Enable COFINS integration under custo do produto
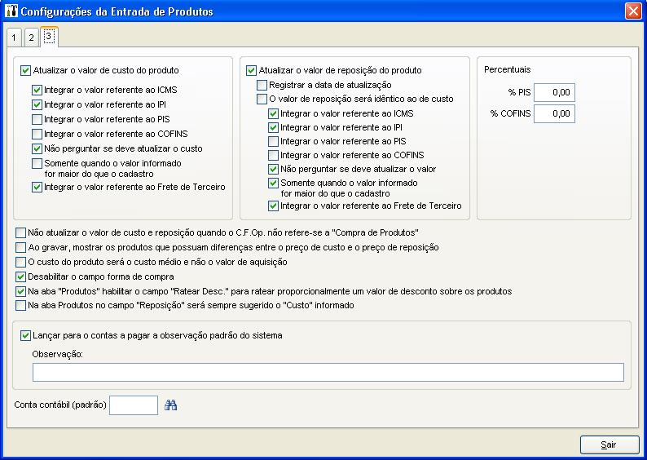This screenshot has height=460, width=647. 37,135
